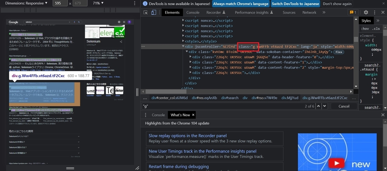
Task: Click the Google logo in preview
Action: pos(13,22)
